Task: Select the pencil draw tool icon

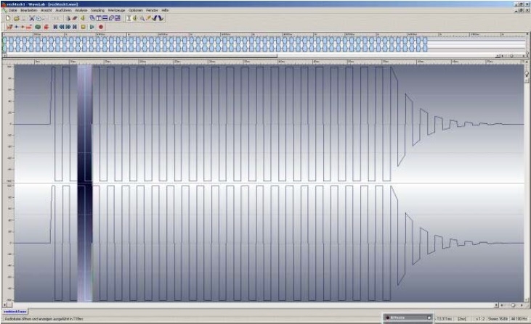Action: coord(148,18)
